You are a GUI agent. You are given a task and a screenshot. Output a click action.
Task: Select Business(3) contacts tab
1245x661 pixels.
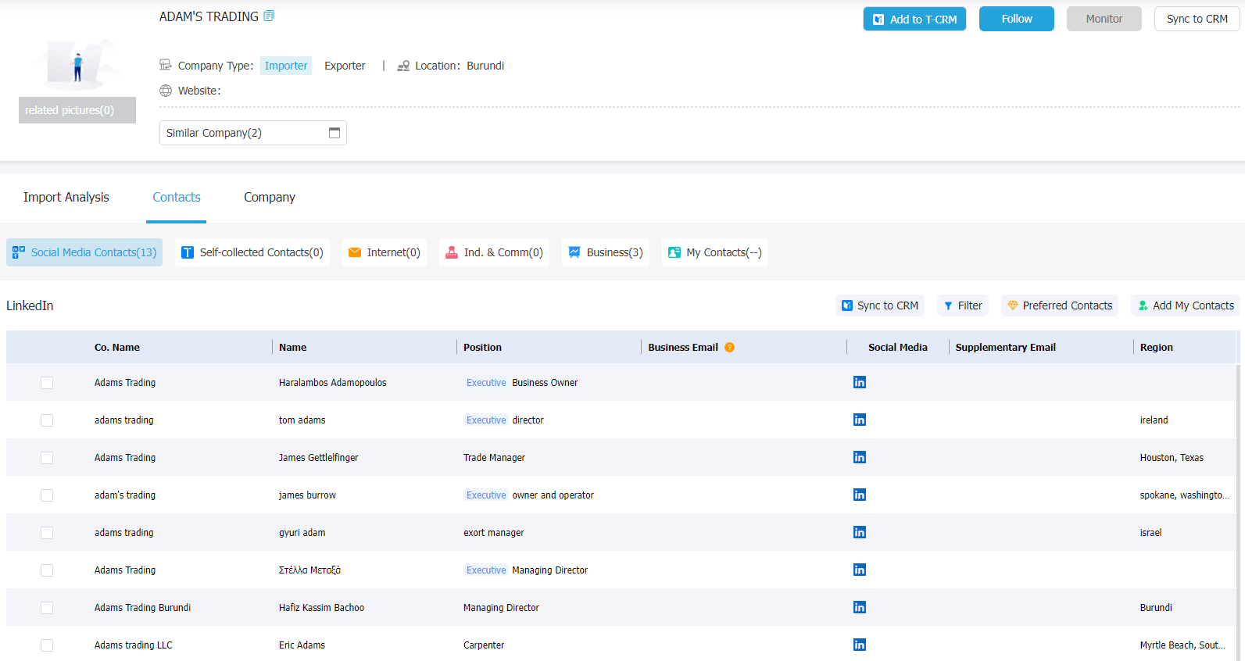pyautogui.click(x=606, y=252)
